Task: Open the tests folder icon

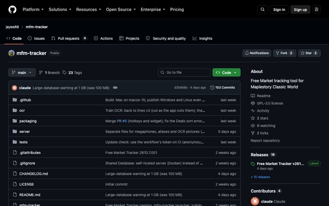Action: coord(15,142)
